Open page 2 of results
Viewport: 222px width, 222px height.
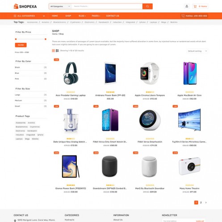point(201,202)
